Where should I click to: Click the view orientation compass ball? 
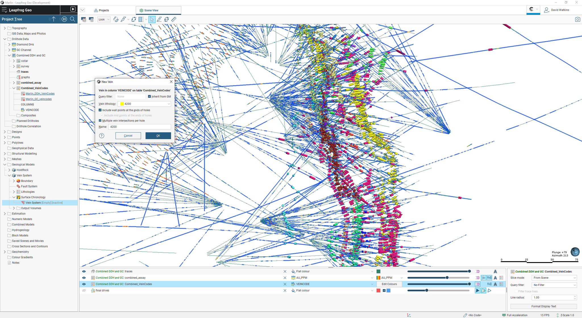(575, 252)
